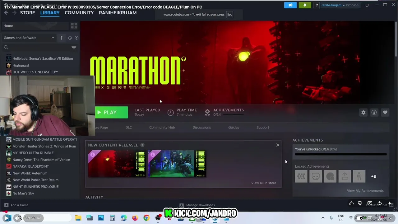Click Add a Game plus button
398x224 pixels.
[x=6, y=205]
